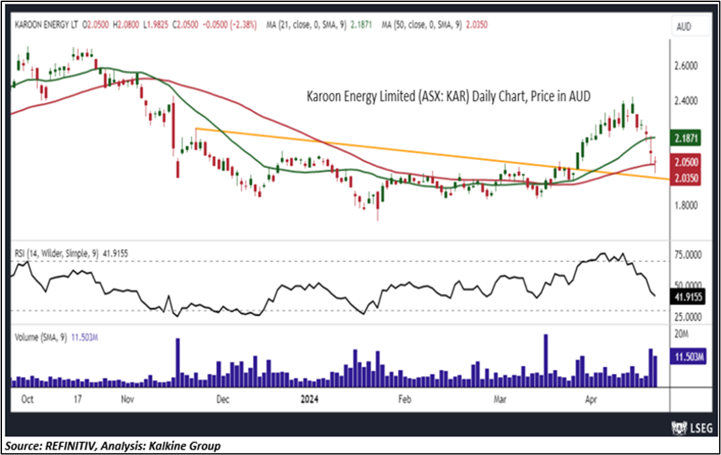
Task: Click the Nov date label
Action: (x=128, y=399)
